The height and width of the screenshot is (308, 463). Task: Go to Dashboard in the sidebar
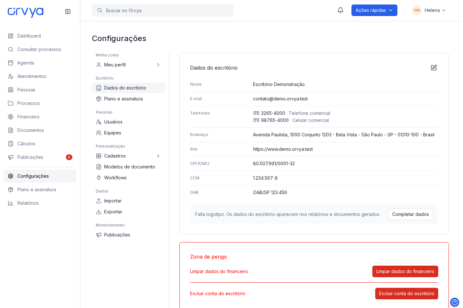[40, 36]
